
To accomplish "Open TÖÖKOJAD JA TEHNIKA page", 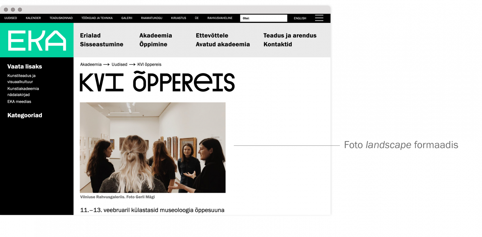I will coord(97,18).
